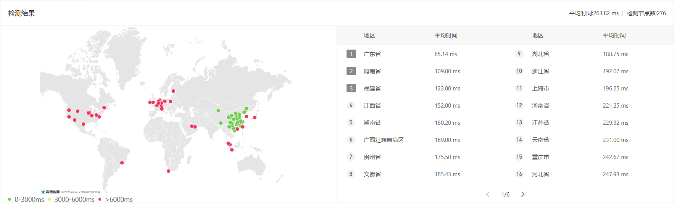Click the 188.75 ms value
The width and height of the screenshot is (674, 203).
pyautogui.click(x=616, y=54)
